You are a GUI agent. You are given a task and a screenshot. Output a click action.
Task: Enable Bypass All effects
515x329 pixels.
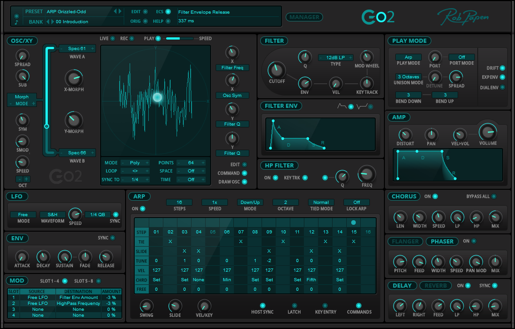[494, 196]
